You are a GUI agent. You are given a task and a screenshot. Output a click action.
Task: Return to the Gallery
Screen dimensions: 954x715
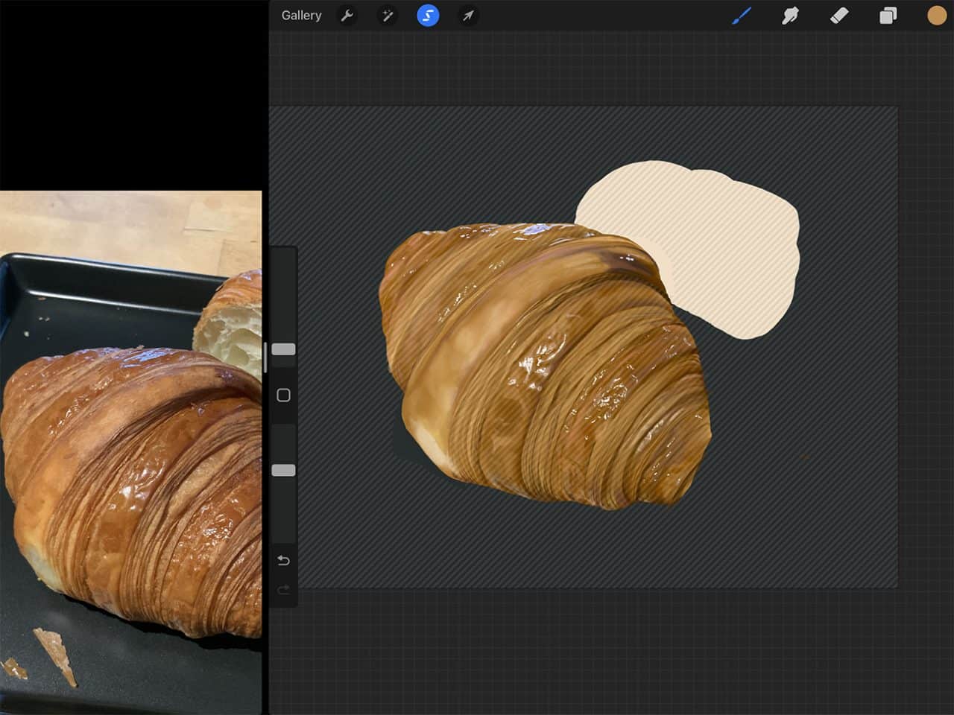tap(301, 16)
